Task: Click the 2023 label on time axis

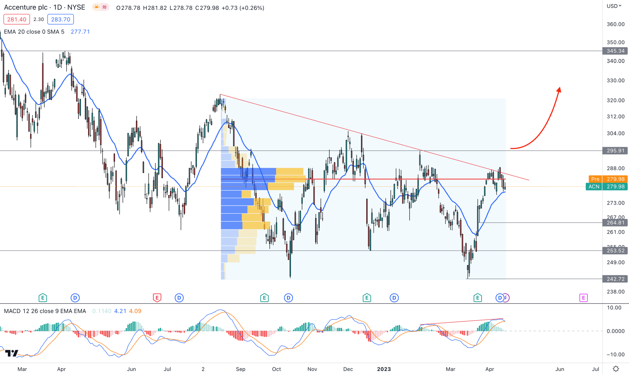Action: tap(384, 369)
